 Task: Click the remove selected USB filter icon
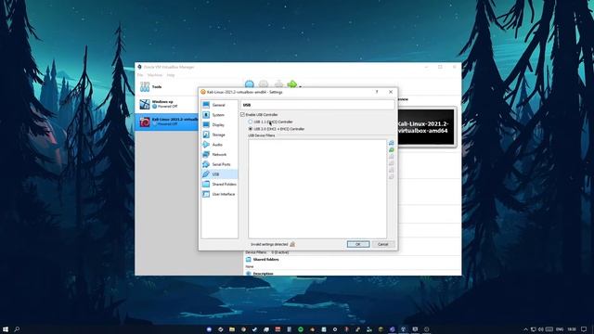pos(392,163)
